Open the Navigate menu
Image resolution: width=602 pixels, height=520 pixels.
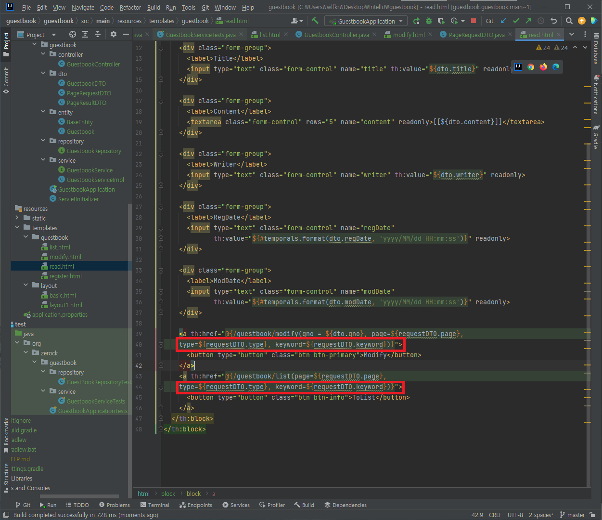coord(83,7)
